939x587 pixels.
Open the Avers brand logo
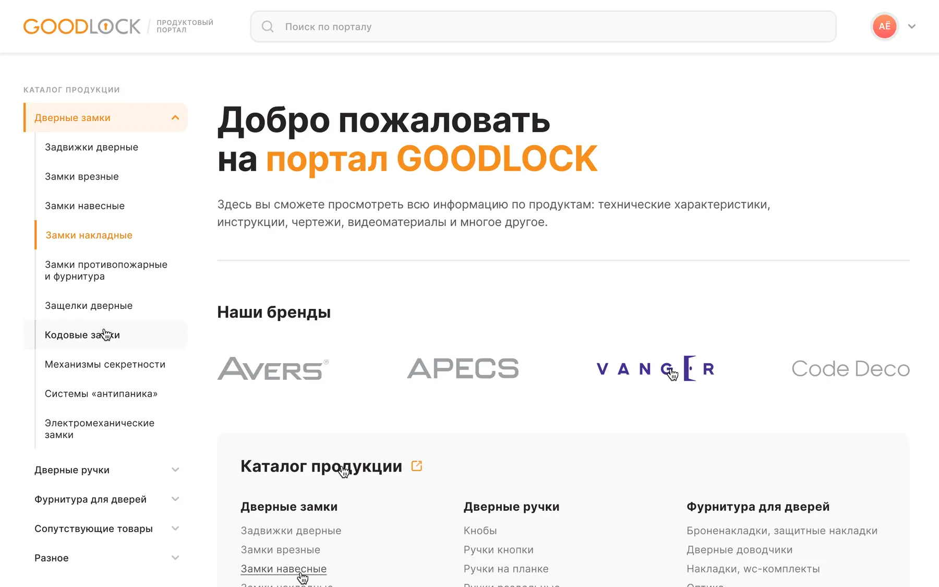point(273,368)
